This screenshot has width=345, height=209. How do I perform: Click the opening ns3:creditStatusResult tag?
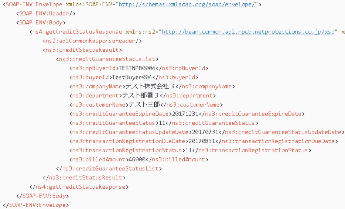pos(82,50)
